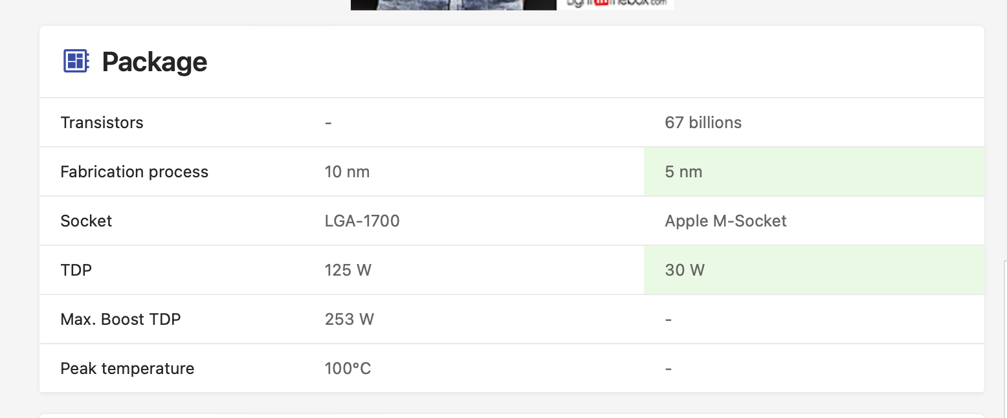Select the Peak temperature label

point(127,368)
